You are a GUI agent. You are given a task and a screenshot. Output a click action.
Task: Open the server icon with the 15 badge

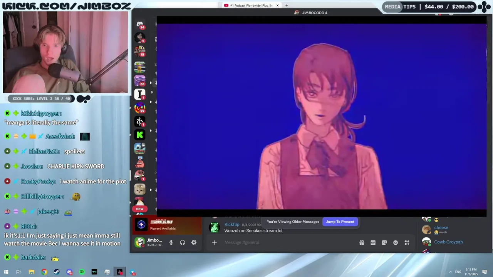(139, 51)
